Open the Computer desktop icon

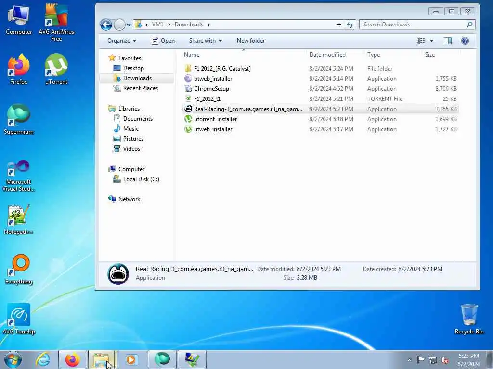click(19, 19)
